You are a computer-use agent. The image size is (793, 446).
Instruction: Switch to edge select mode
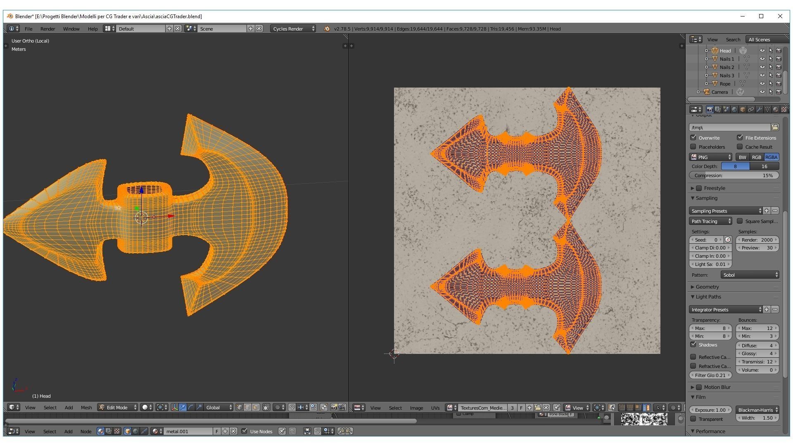[247, 407]
